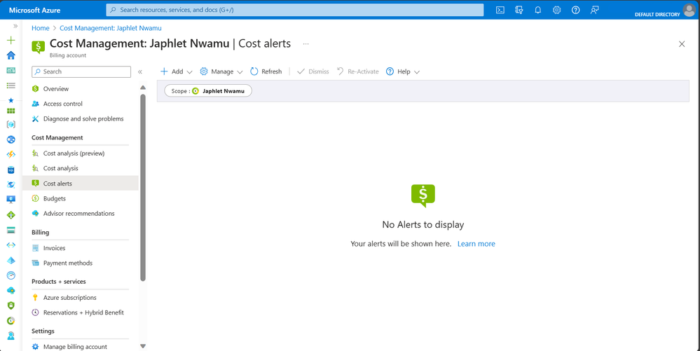
Task: Click the resource menu scrollbar thumb
Action: click(x=143, y=187)
